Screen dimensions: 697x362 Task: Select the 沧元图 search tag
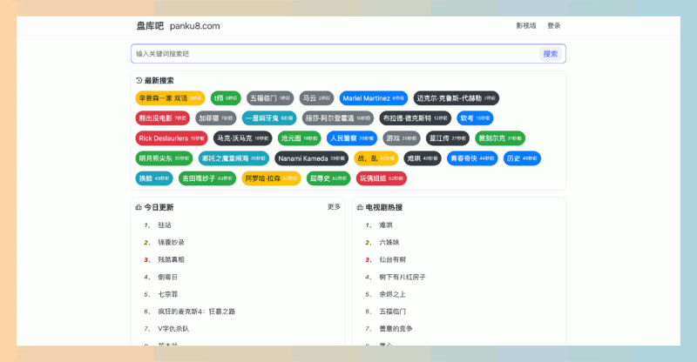tap(299, 138)
